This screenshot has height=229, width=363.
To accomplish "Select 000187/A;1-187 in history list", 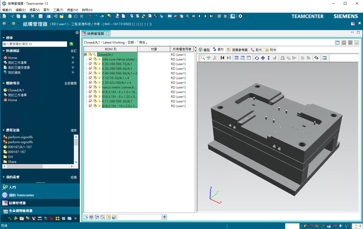I will 20,147.
